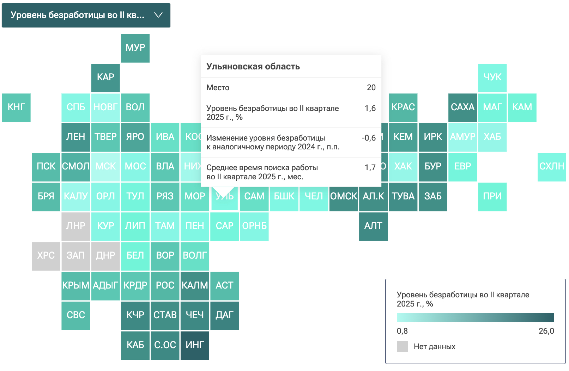Select the ТУВА region tile
Viewport: 569px width, 371px height.
pyautogui.click(x=403, y=197)
